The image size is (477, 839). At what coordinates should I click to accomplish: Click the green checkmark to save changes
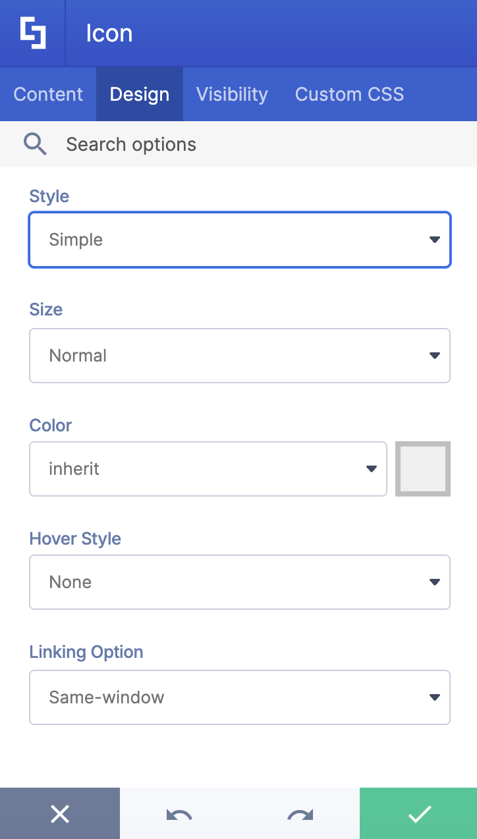click(x=417, y=813)
